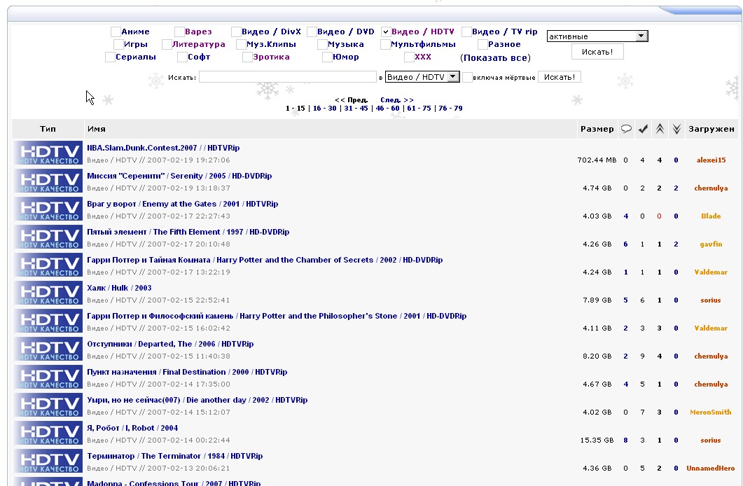This screenshot has height=486, width=743.
Task: Click HDTV badge beside I, Robot row
Action: click(48, 433)
